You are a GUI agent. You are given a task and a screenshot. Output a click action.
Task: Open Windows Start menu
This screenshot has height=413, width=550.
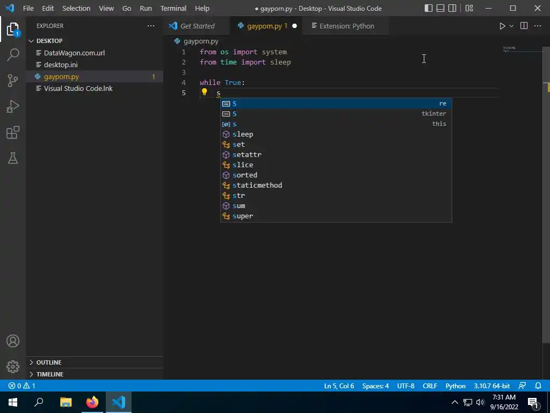coord(13,402)
